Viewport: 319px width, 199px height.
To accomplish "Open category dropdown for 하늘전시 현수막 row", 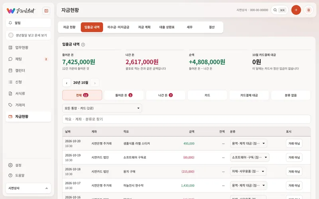I will pyautogui.click(x=248, y=185).
